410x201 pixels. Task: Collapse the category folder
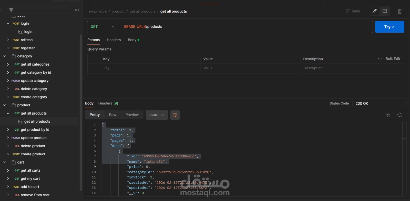coord(4,56)
